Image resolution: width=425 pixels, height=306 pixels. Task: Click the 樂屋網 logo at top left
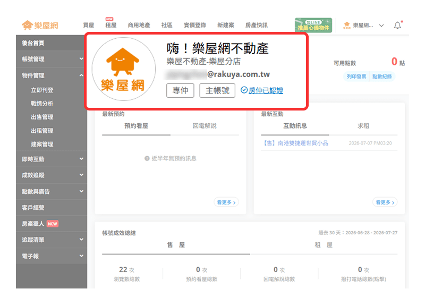click(x=40, y=25)
